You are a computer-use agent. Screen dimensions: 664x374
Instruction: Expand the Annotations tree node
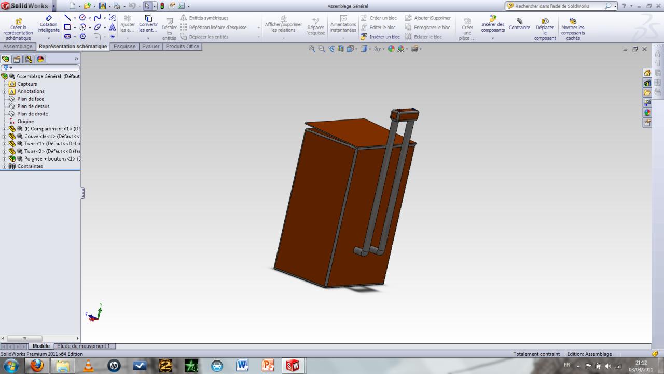tap(5, 91)
